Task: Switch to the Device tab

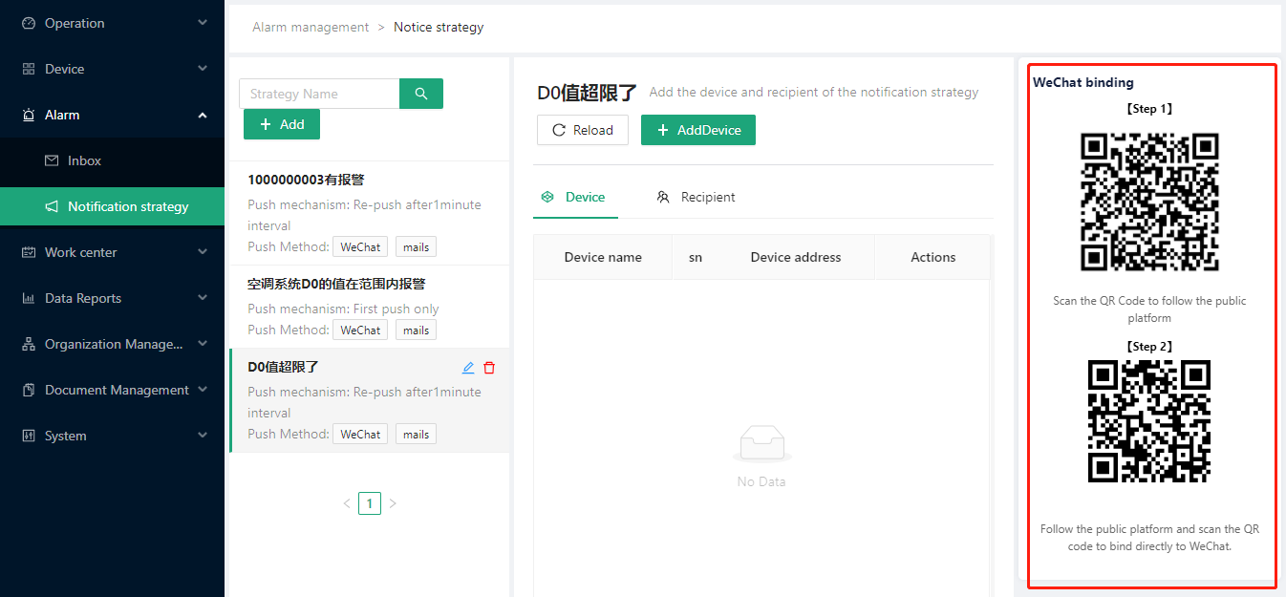Action: point(574,197)
